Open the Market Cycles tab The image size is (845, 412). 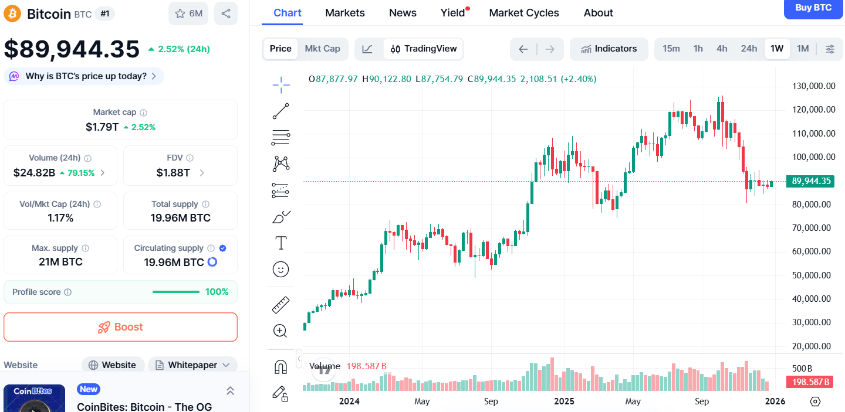click(523, 12)
